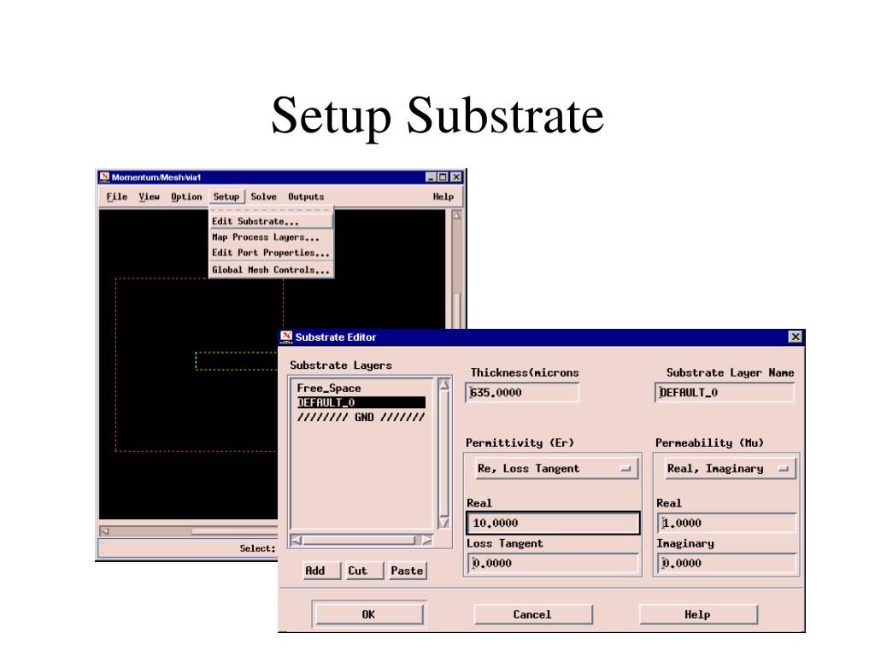Click layer list scroll right arrow
Screen dimensions: 875x656
point(427,540)
